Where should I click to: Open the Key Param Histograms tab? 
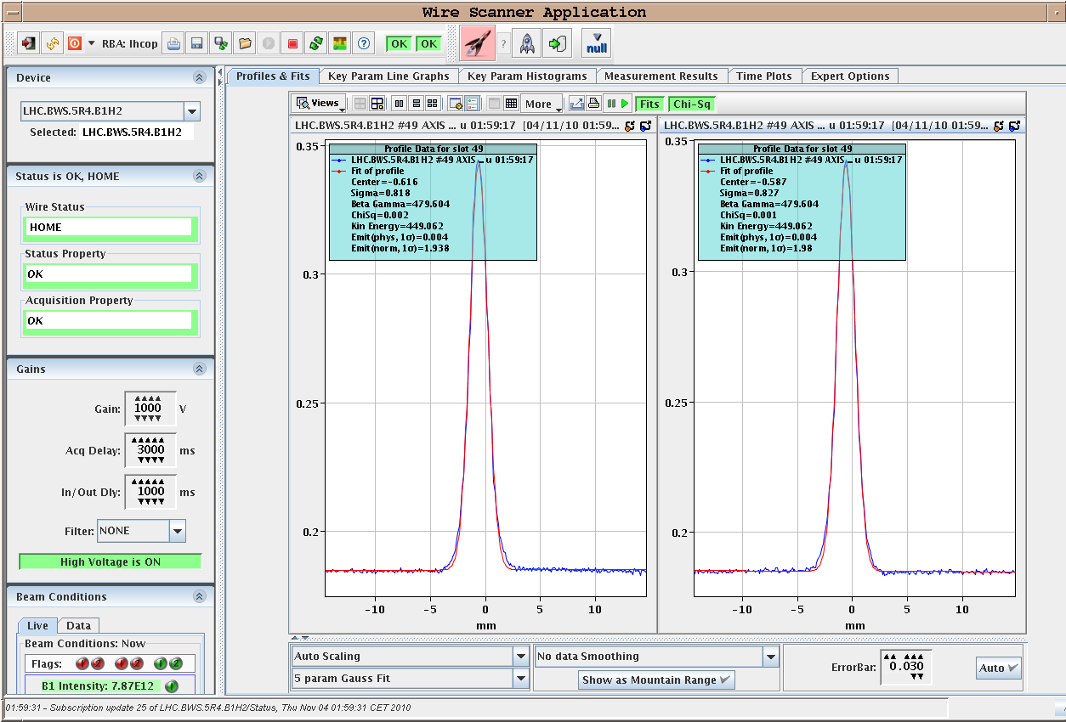527,76
